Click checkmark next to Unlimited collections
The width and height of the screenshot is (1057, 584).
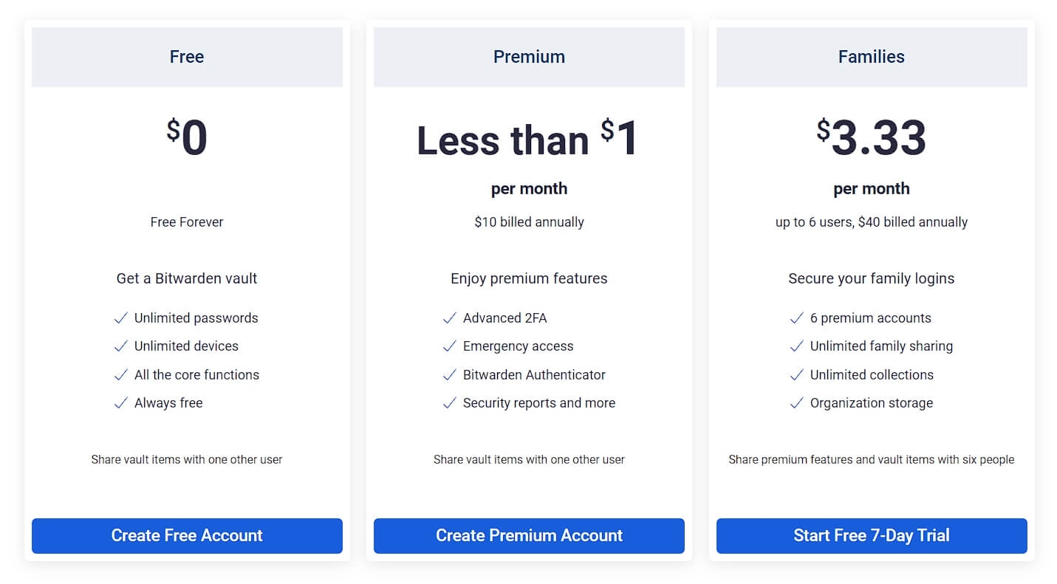coord(796,375)
